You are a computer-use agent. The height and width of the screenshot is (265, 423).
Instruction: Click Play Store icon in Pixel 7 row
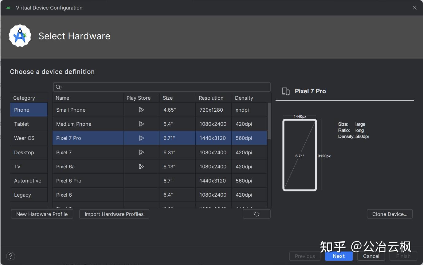pyautogui.click(x=141, y=152)
